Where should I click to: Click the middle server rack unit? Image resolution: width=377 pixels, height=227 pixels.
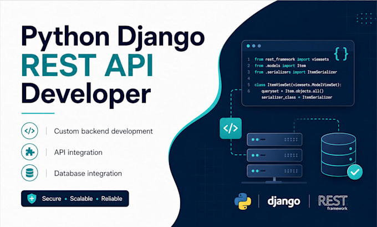click(274, 155)
